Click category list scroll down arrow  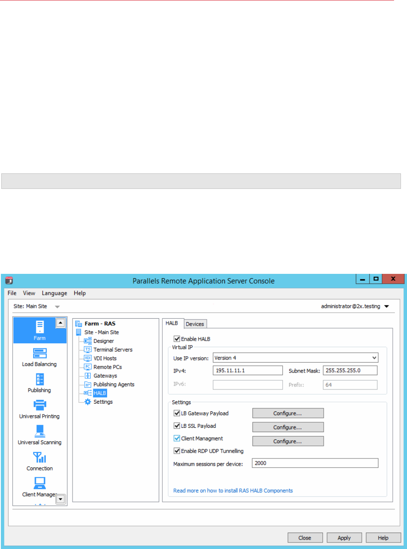coord(61,499)
